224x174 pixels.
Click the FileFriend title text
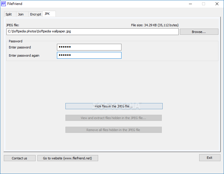(x=15, y=4)
